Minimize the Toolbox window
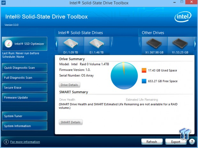This screenshot has height=148, width=198. click(174, 2)
